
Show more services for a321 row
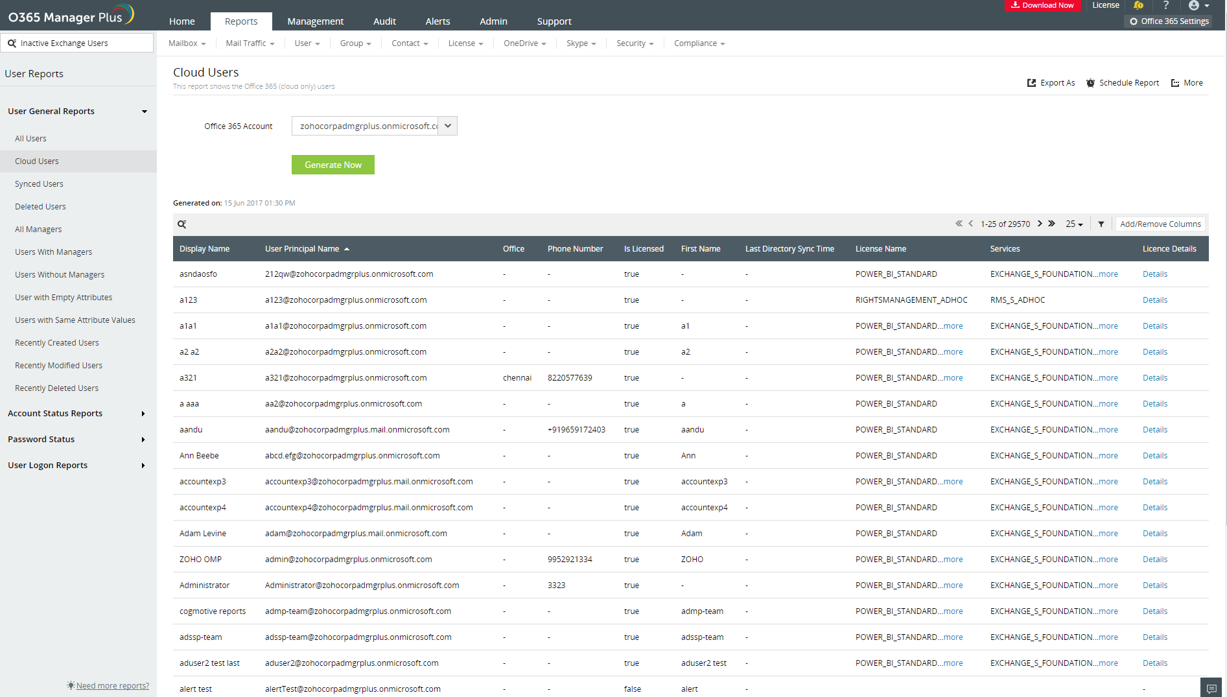pyautogui.click(x=1108, y=378)
